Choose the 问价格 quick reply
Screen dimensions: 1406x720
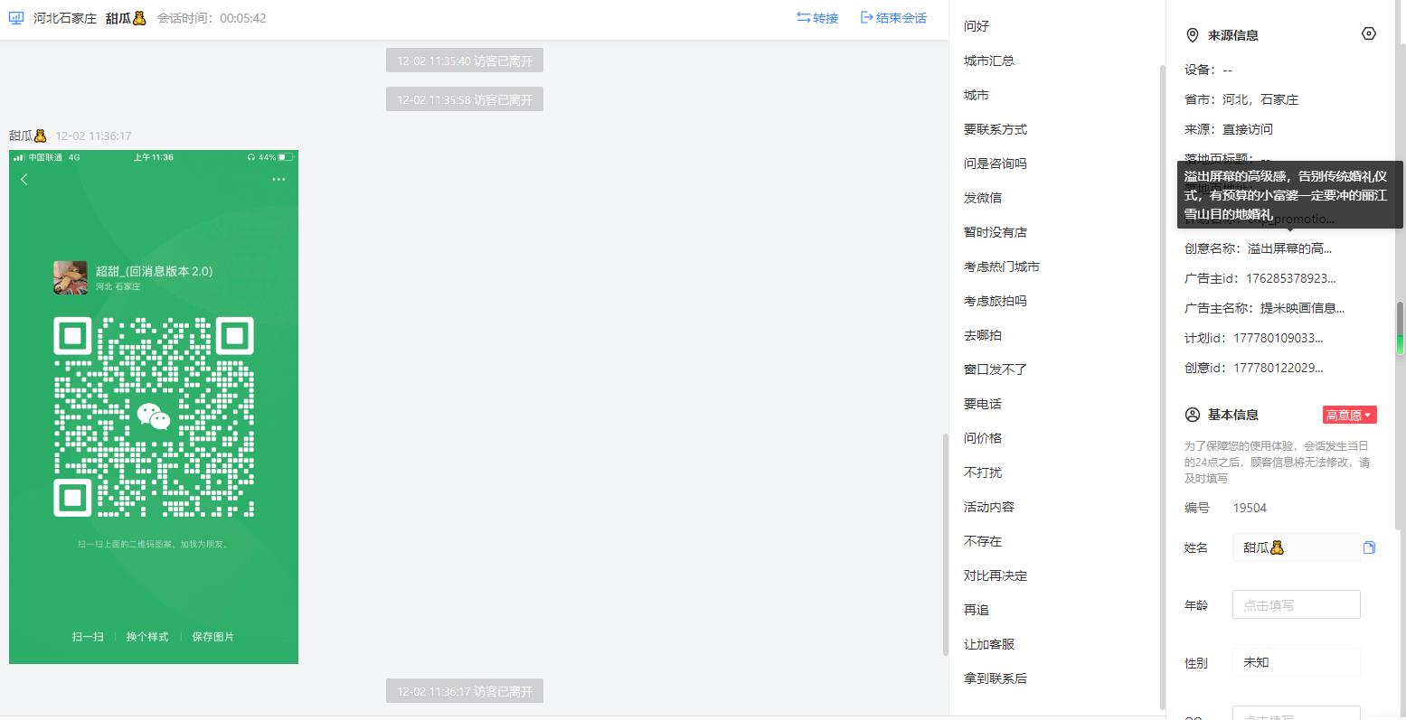point(983,438)
